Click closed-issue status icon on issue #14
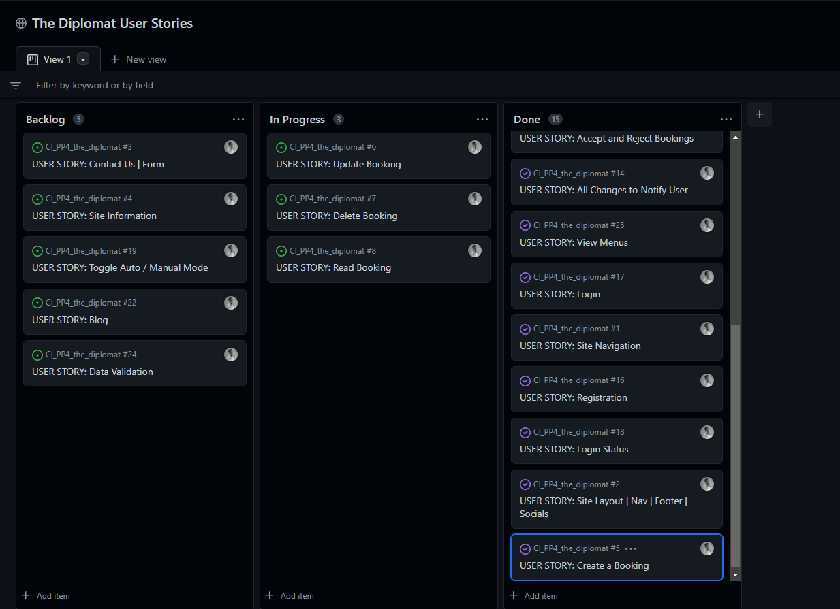The height and width of the screenshot is (609, 840). coord(525,174)
